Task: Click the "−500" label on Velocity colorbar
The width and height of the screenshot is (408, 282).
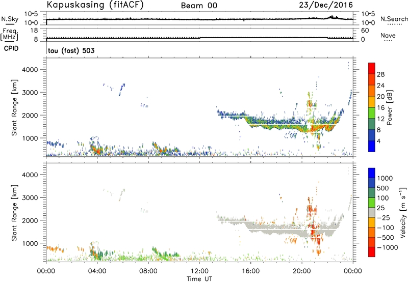Action: [x=386, y=238]
